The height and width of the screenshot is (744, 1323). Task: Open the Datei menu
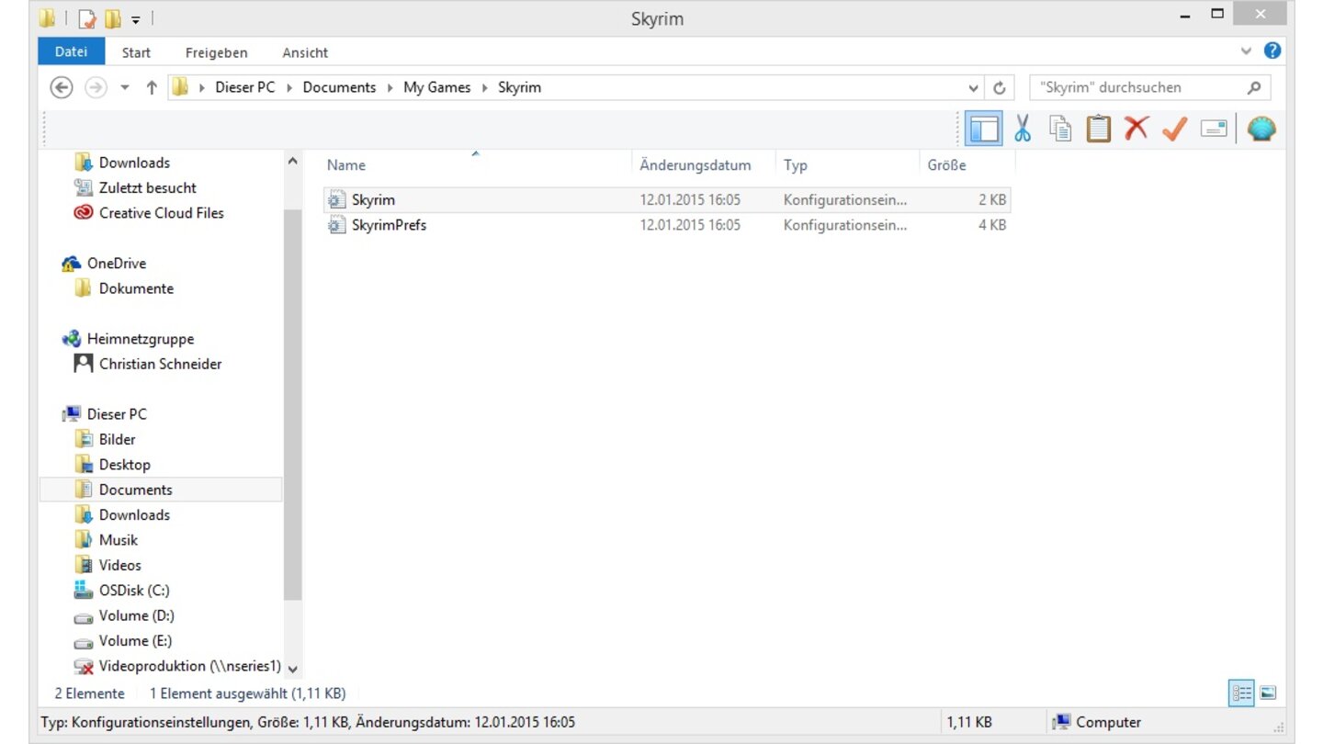[71, 52]
